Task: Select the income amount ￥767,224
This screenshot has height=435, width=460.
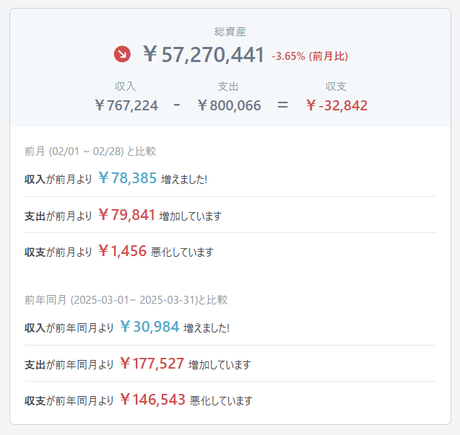Action: pyautogui.click(x=126, y=105)
